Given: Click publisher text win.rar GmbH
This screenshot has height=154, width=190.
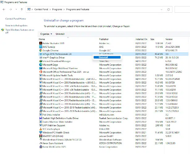Looking at the screenshot, I should click(x=106, y=136).
